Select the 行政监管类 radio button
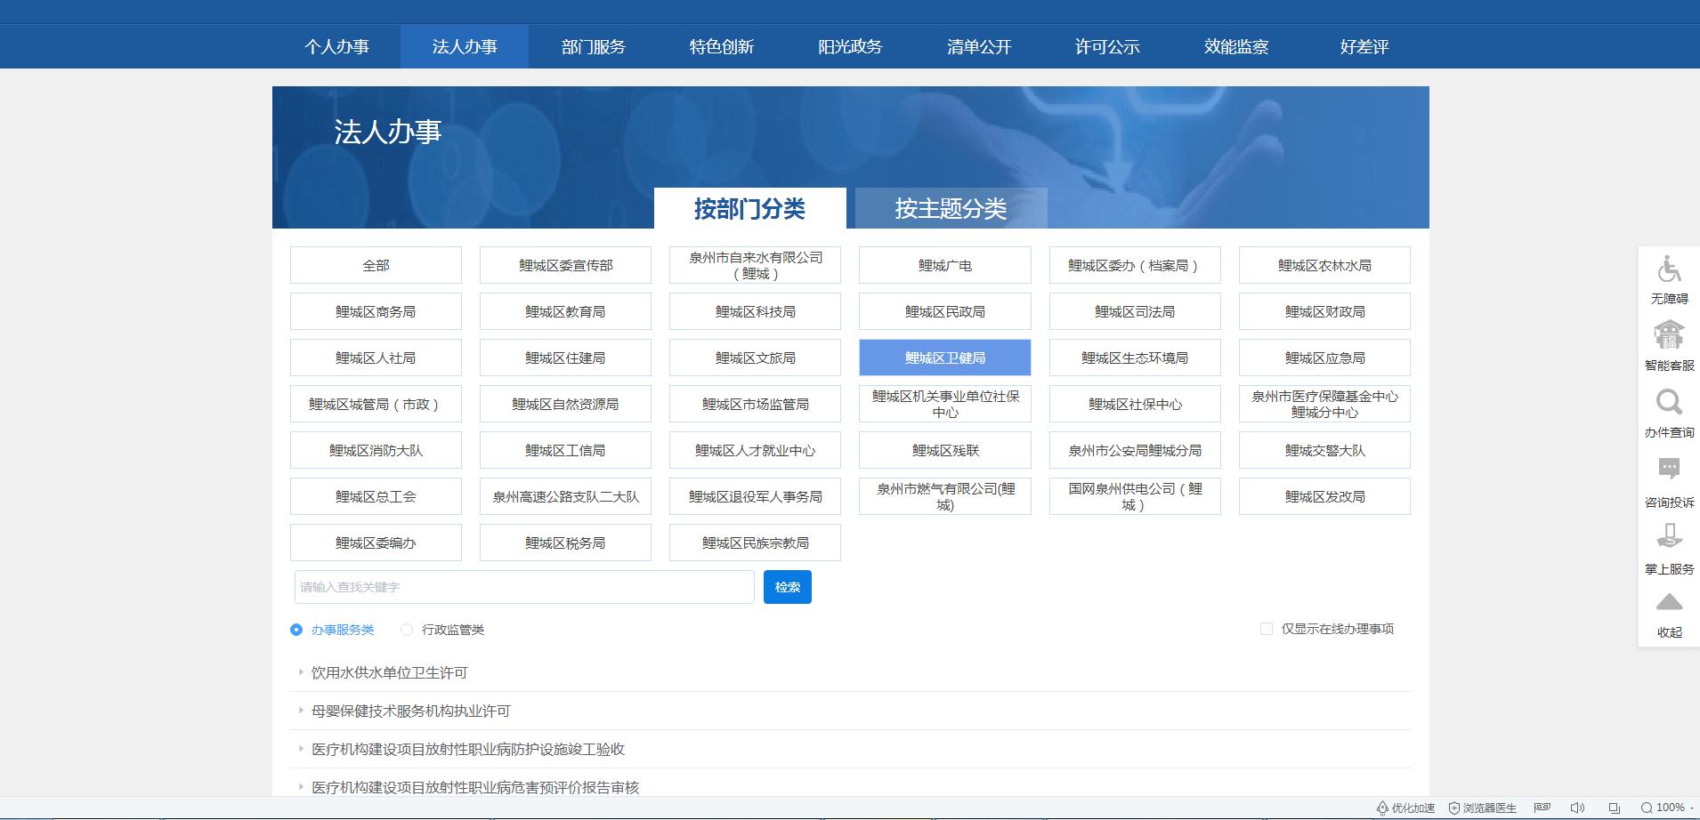The height and width of the screenshot is (820, 1700). click(x=406, y=629)
